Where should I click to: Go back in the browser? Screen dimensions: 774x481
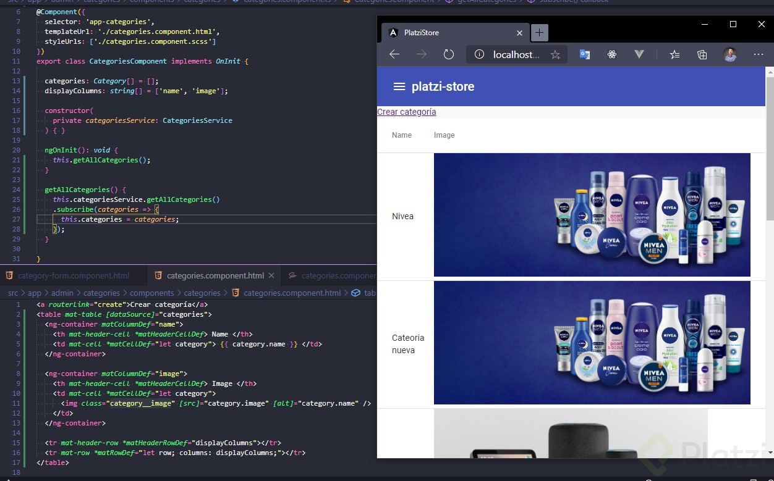(x=394, y=54)
